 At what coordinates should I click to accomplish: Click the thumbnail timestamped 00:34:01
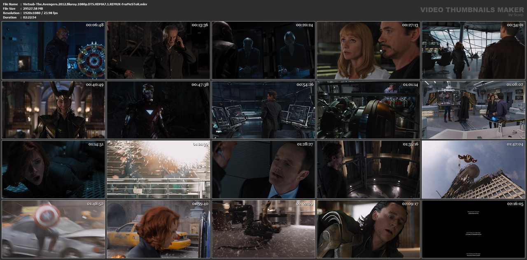click(473, 50)
